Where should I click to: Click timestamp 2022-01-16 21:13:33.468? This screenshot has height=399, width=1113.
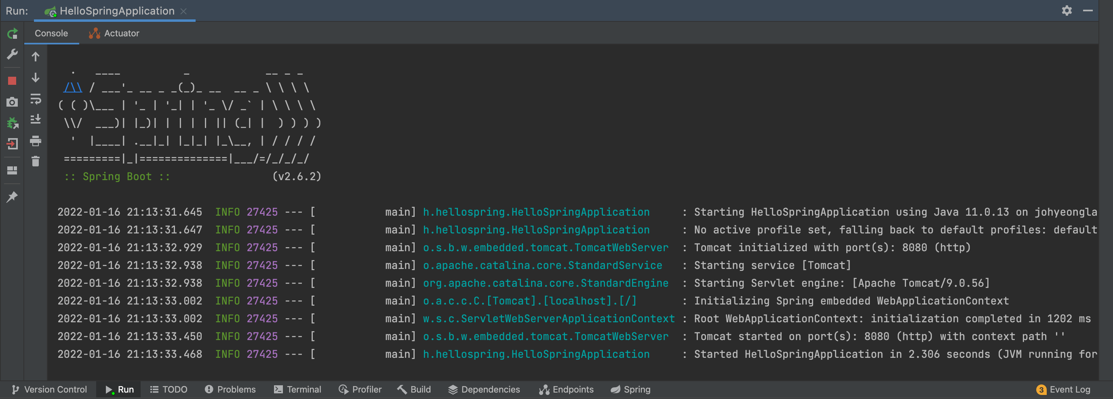click(130, 354)
